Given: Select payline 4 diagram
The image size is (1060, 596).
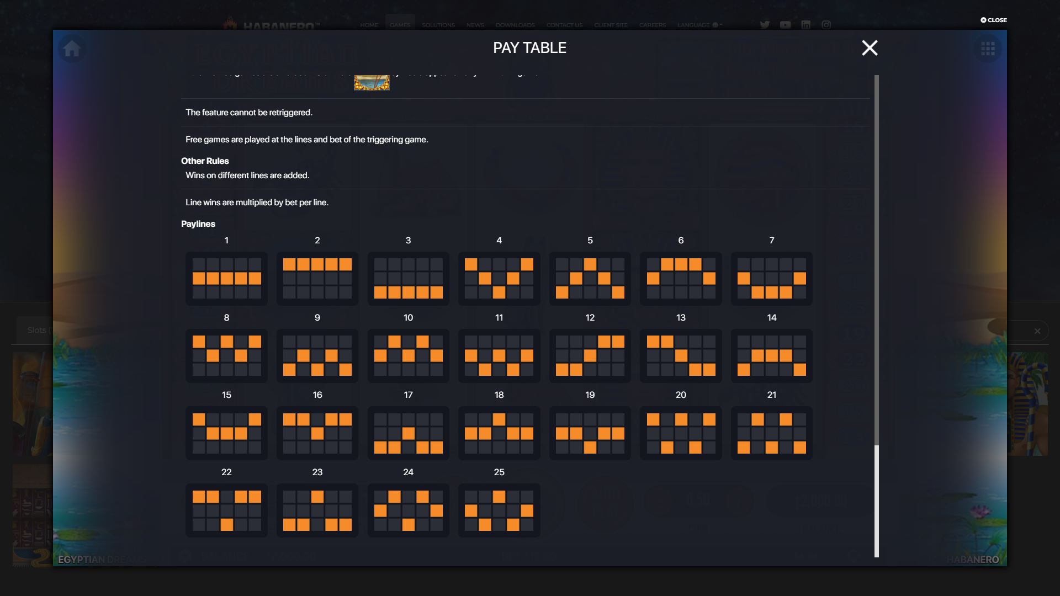Looking at the screenshot, I should pos(499,279).
